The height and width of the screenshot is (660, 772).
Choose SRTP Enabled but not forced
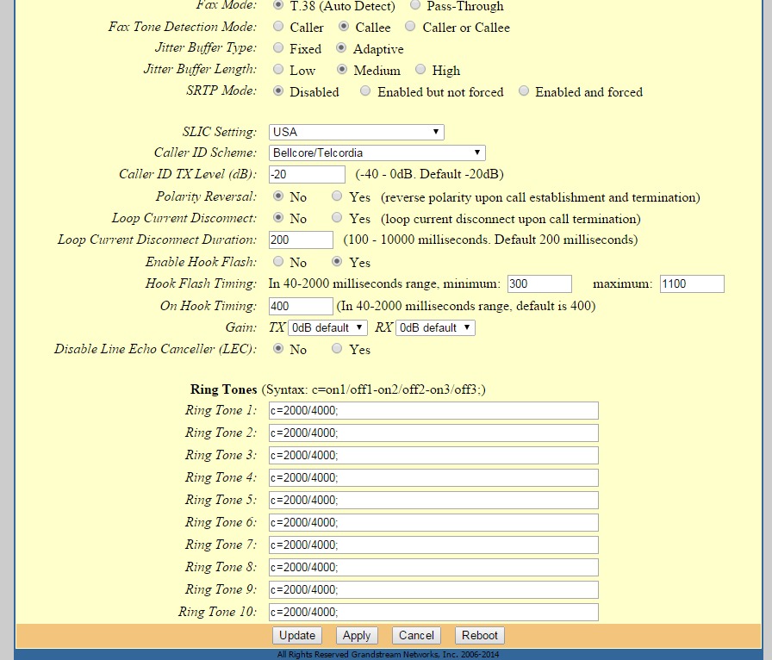[x=365, y=91]
